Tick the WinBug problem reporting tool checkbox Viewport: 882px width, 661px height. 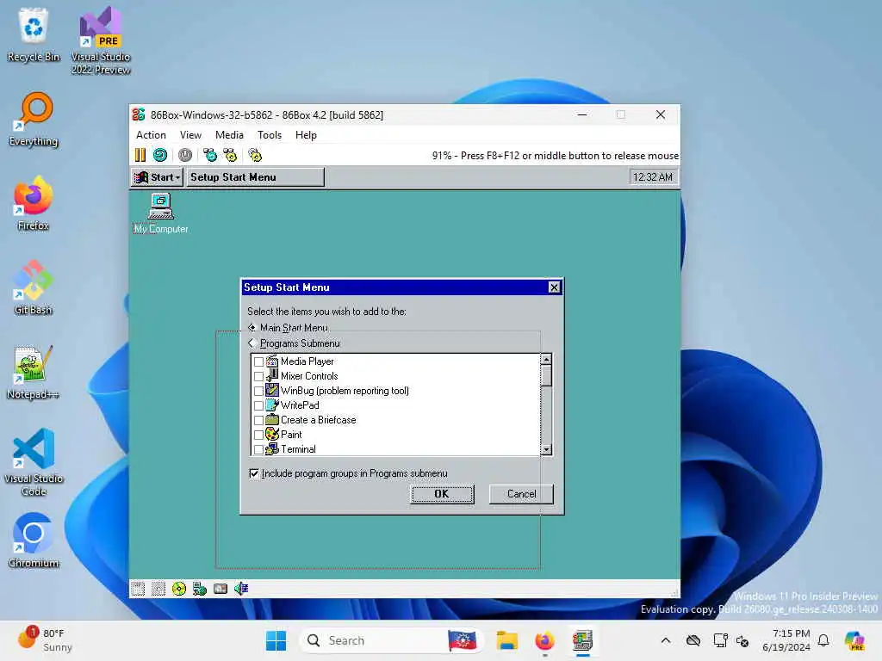coord(258,391)
